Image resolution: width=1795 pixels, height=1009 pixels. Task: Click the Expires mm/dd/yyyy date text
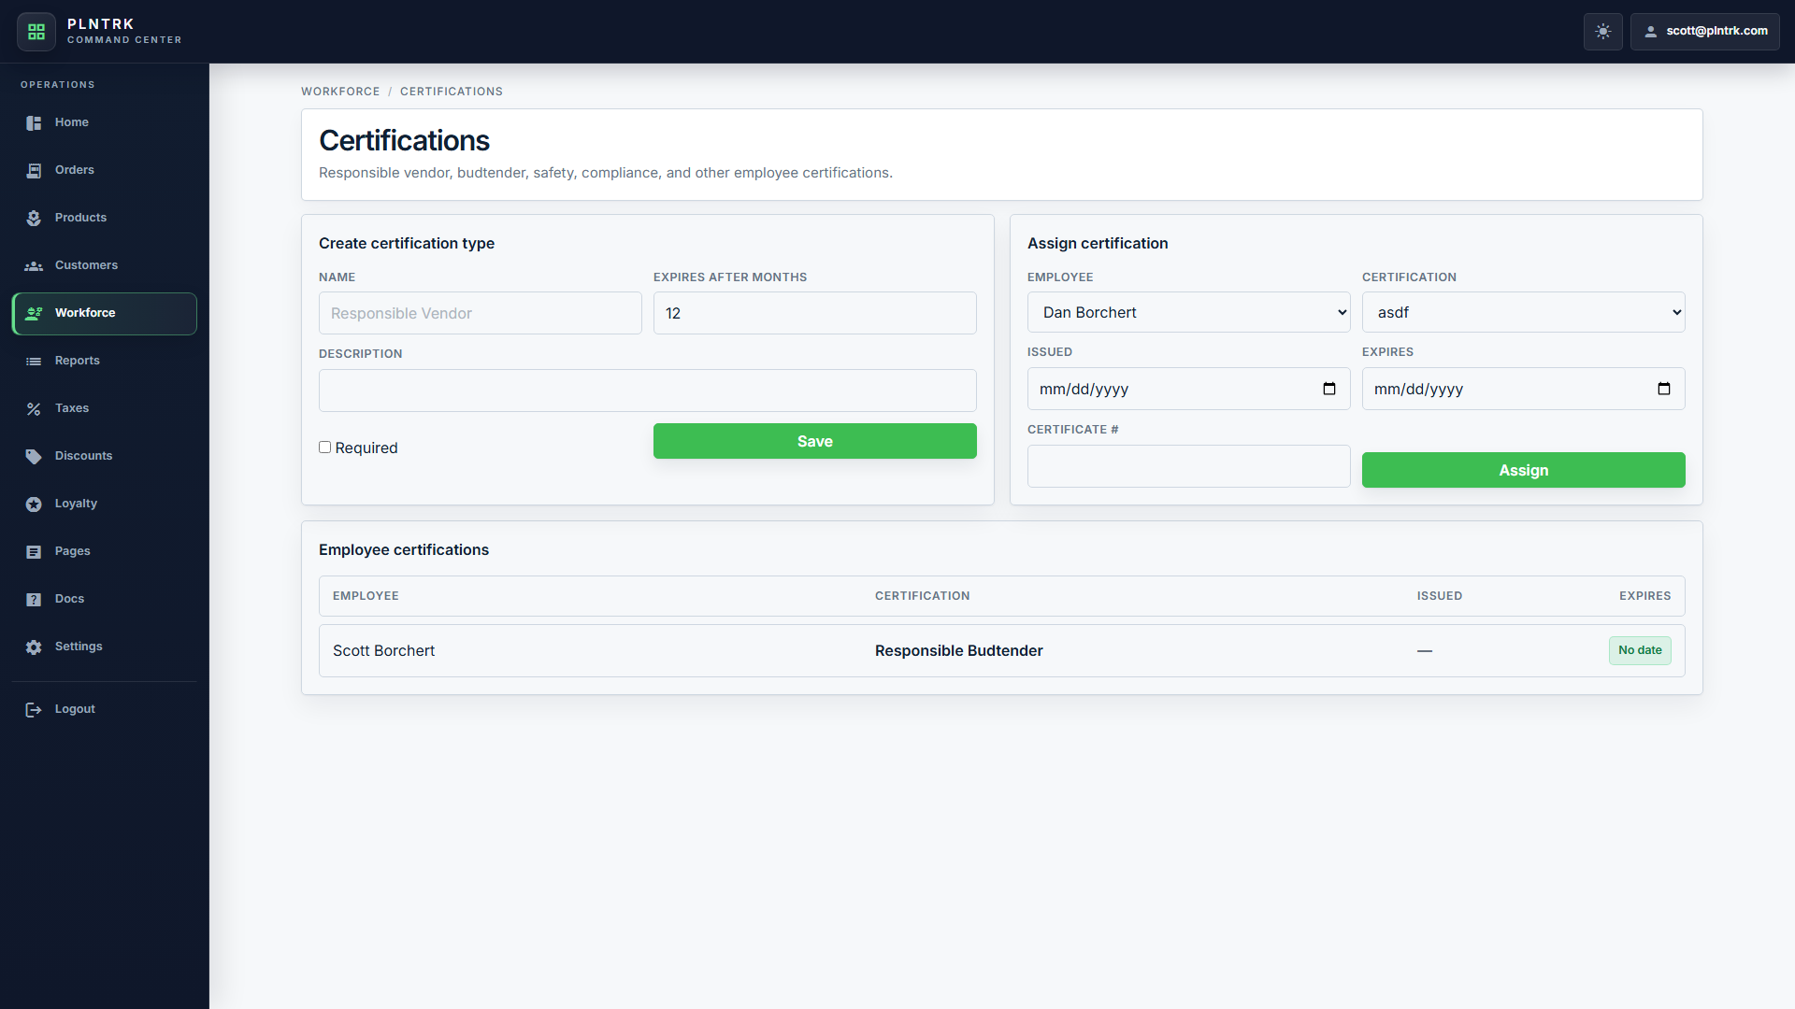tap(1418, 390)
